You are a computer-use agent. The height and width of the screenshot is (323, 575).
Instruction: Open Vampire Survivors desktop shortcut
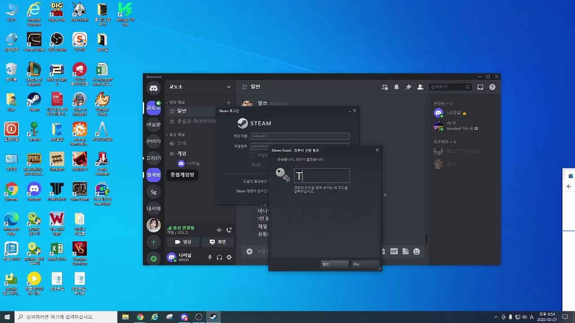click(x=80, y=253)
